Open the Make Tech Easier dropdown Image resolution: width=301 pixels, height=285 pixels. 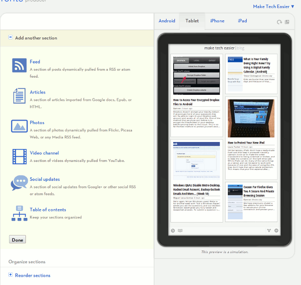tap(274, 6)
